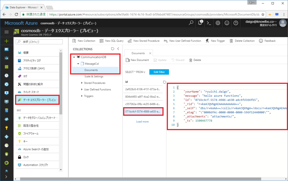Close the Documents tab
Viewport: 288px width, 181px height.
tap(150, 53)
